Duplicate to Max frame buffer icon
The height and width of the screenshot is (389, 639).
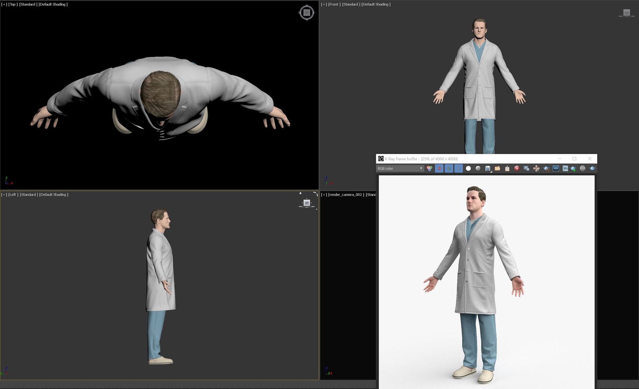click(526, 168)
